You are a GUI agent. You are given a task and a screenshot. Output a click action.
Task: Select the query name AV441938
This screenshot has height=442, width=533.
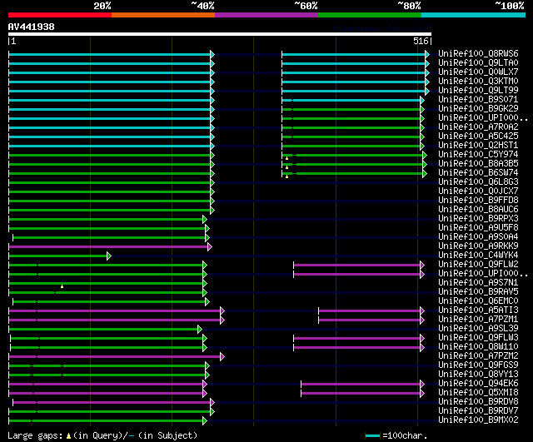tap(32, 27)
